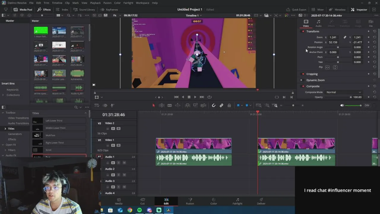Adjust the Rotation Angle slider handle
Viewport: 380px width, 214px height.
coord(338,47)
